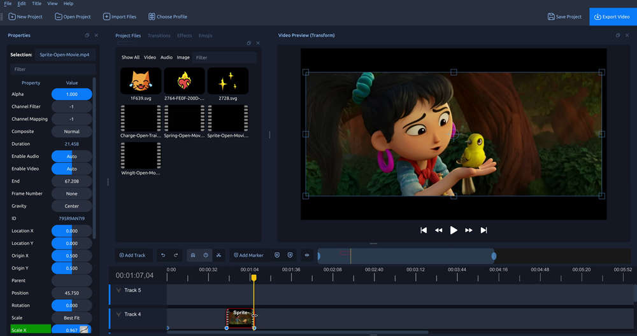Jump to next marker

(290, 255)
